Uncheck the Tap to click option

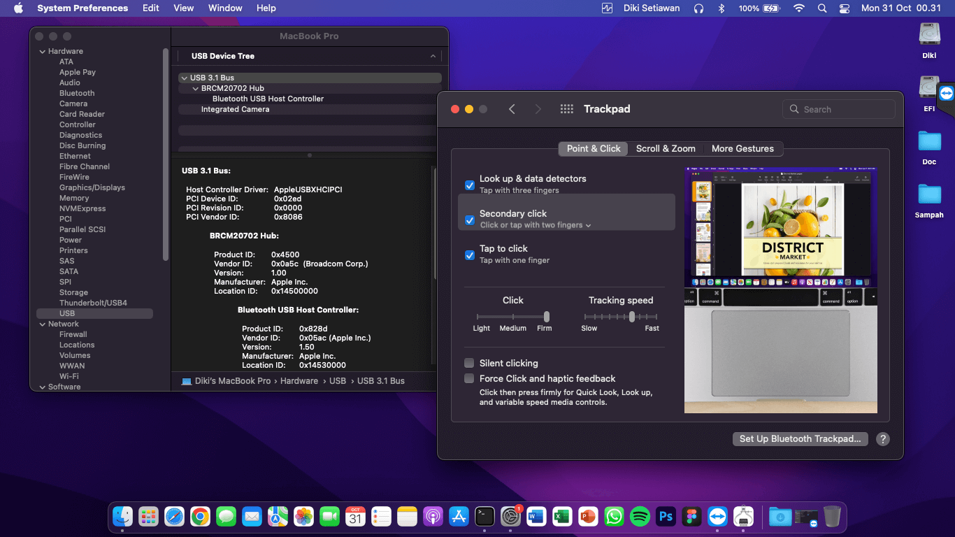click(470, 255)
